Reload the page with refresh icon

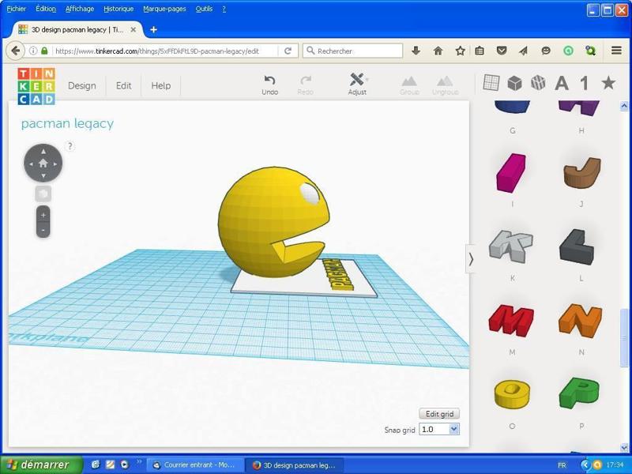point(288,51)
